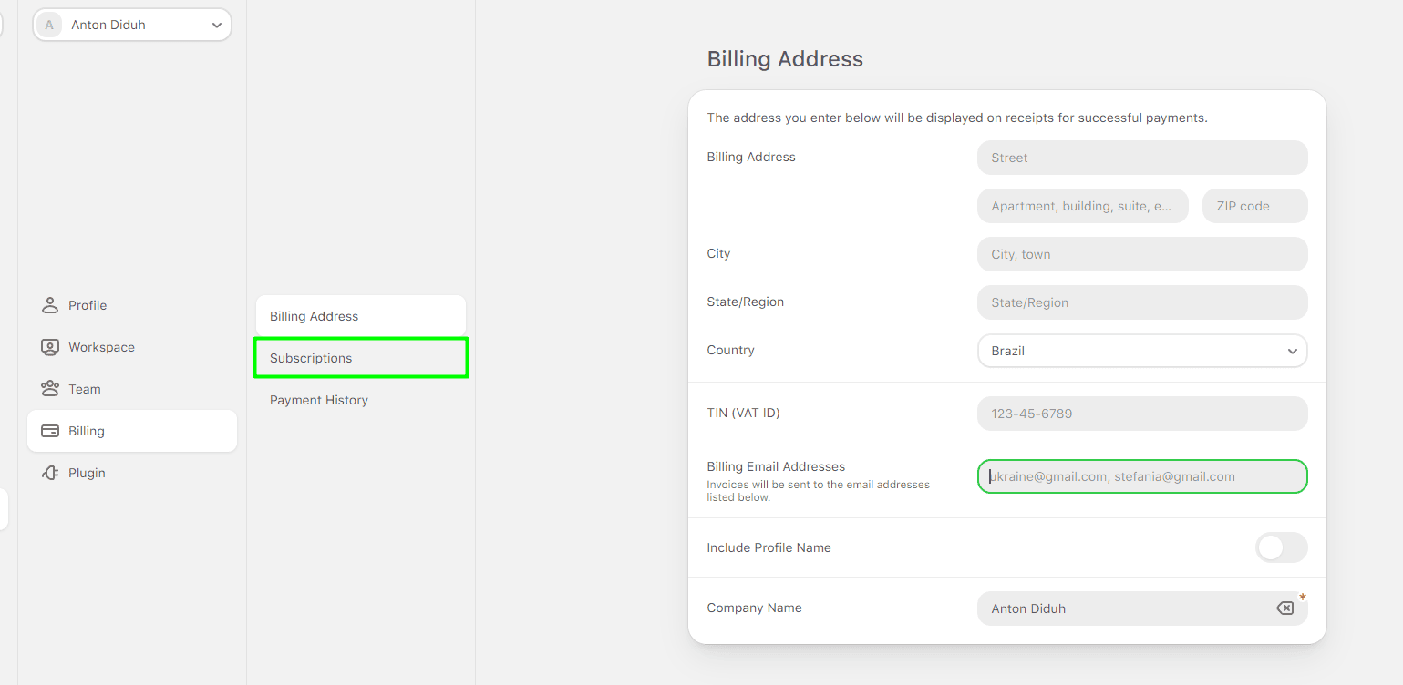This screenshot has width=1403, height=685.
Task: Toggle Include Profile Name off position switch
Action: 1281,547
